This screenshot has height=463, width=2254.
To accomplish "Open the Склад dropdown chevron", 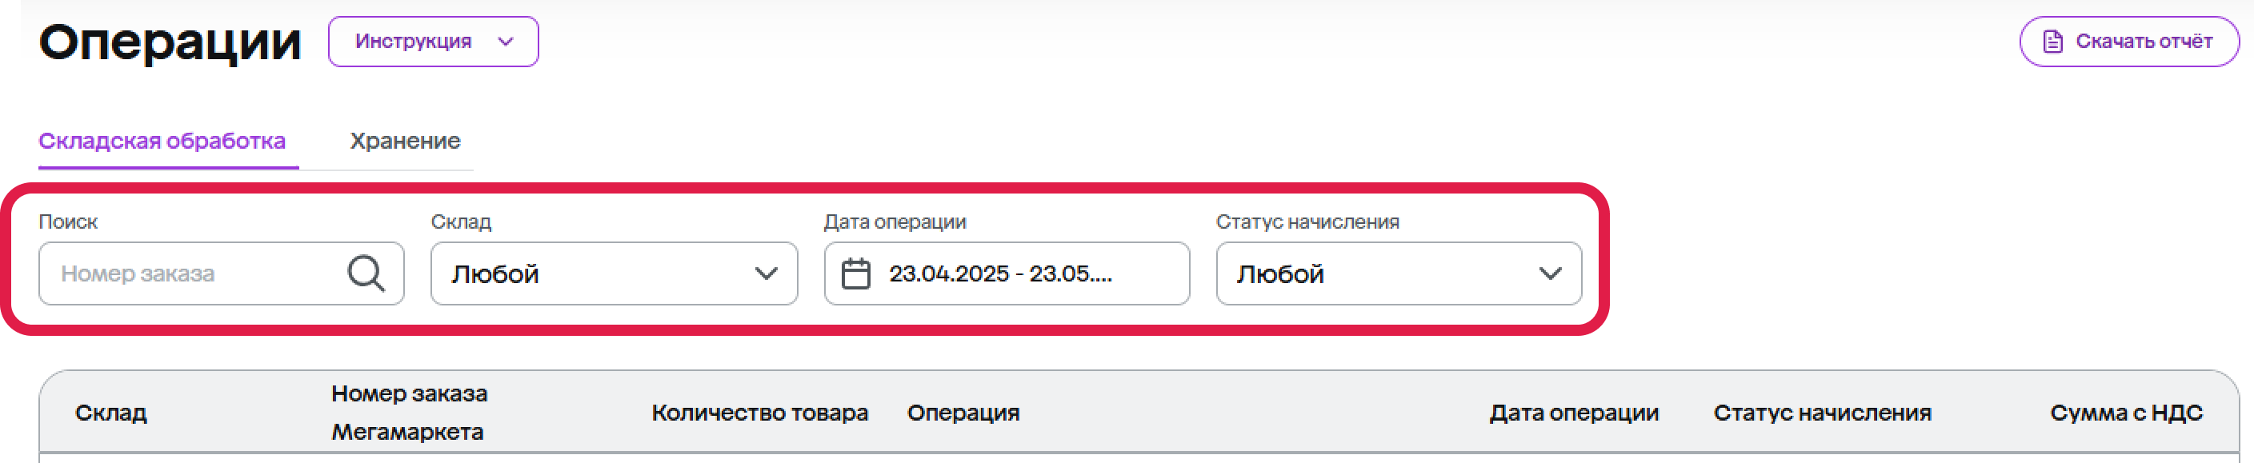I will pyautogui.click(x=766, y=273).
